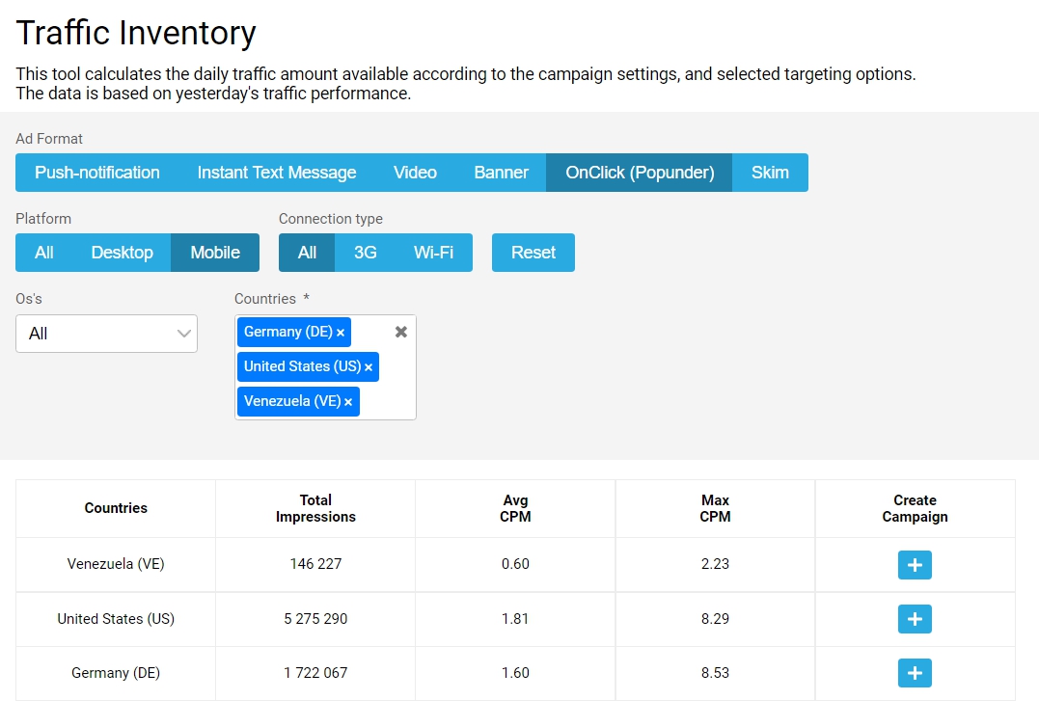Clear all selected countries with X icon
Image resolution: width=1039 pixels, height=727 pixels.
(x=401, y=332)
